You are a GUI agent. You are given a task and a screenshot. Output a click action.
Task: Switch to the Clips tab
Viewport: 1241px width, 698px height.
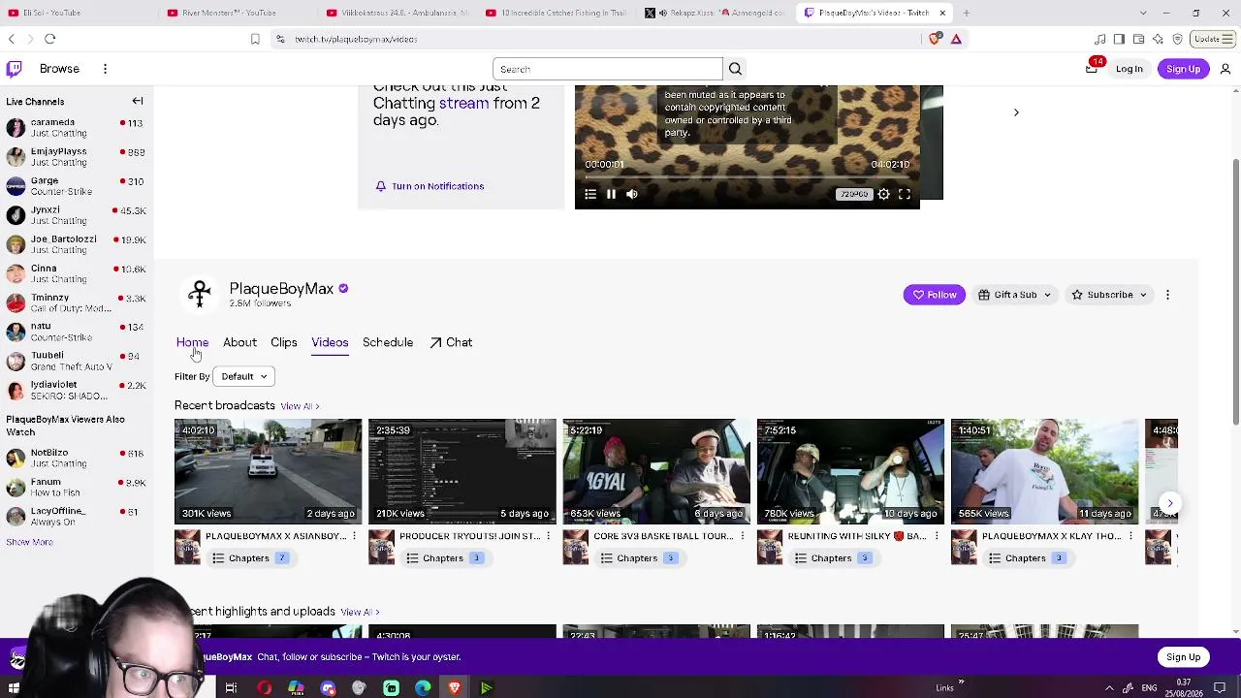[x=284, y=342]
